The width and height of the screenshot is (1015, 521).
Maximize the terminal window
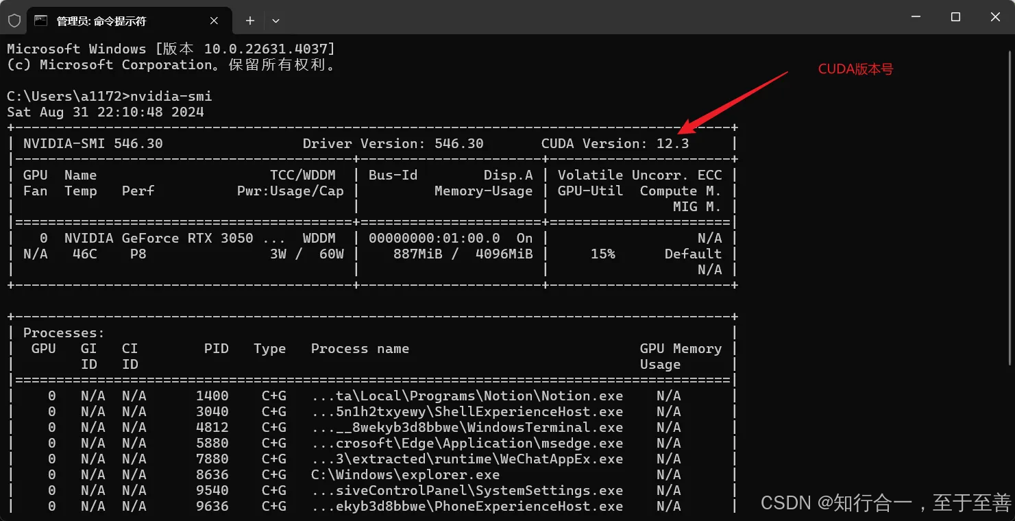[x=955, y=17]
